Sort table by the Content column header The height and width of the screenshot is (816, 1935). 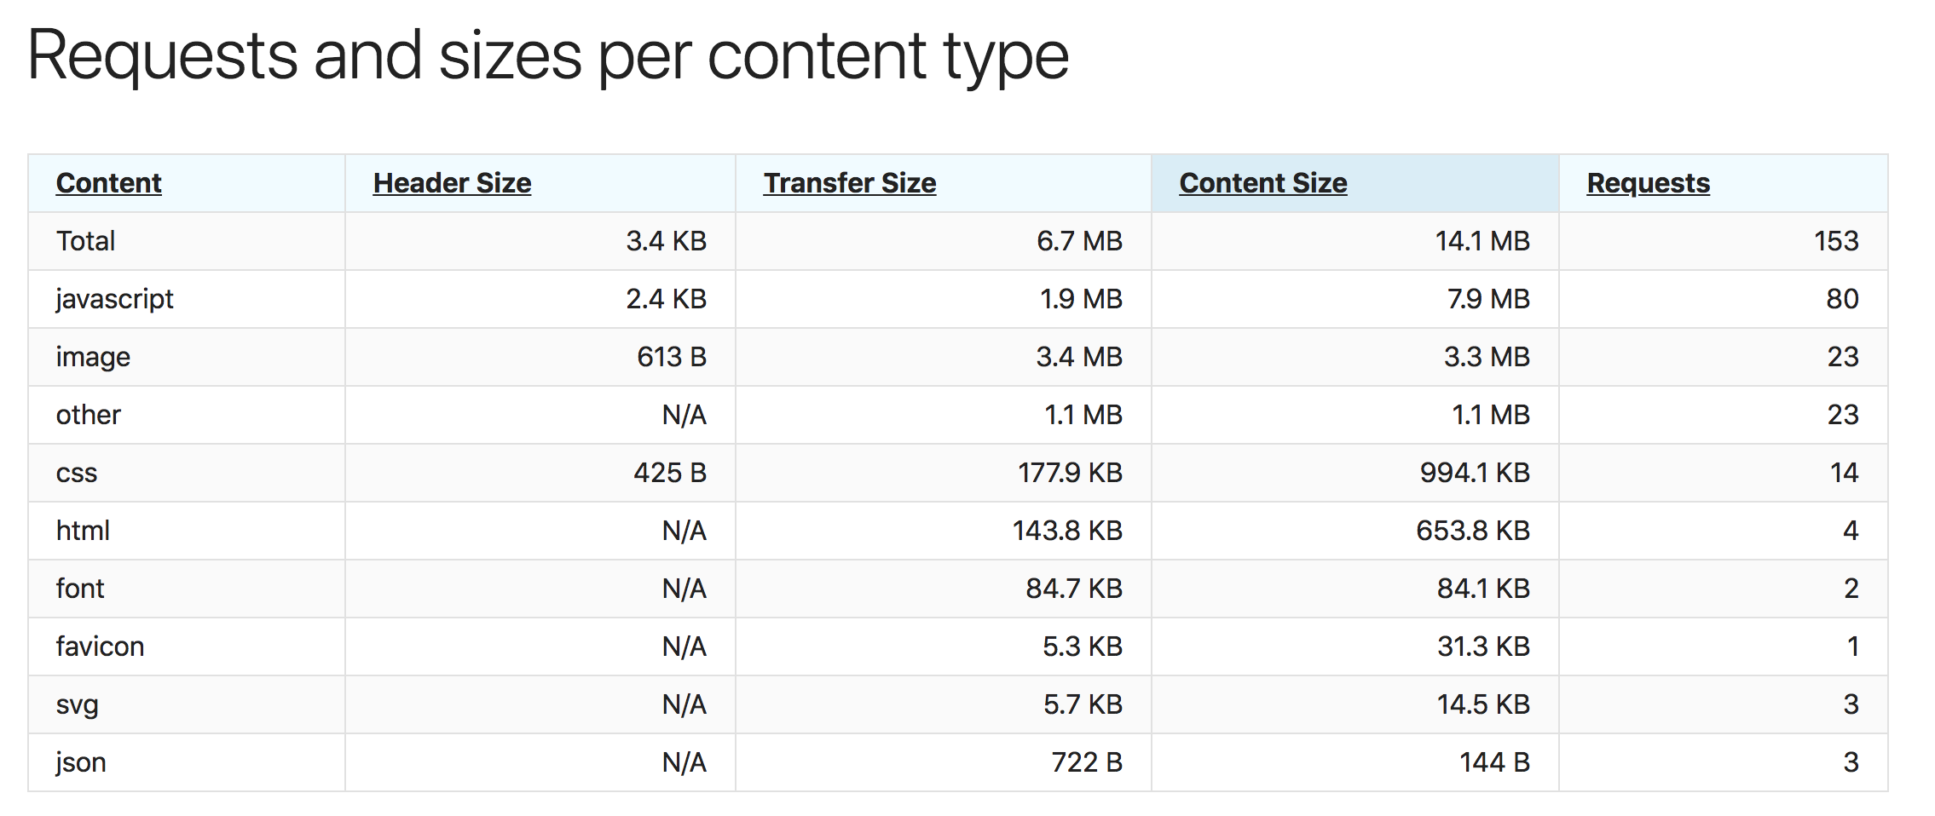coord(108,183)
